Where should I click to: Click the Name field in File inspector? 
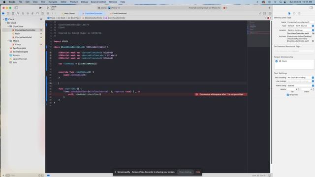[x=300, y=22]
